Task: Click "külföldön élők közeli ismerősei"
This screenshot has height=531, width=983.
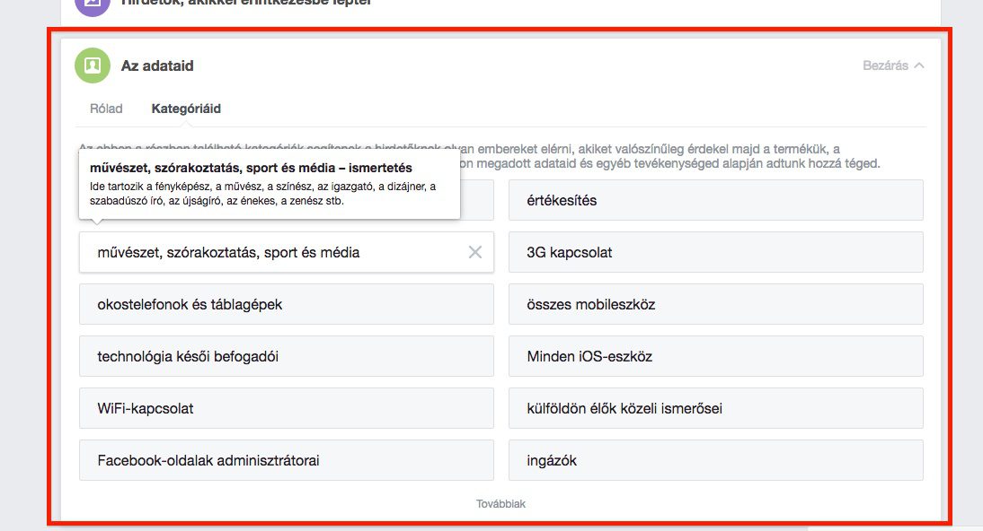Action: point(715,408)
